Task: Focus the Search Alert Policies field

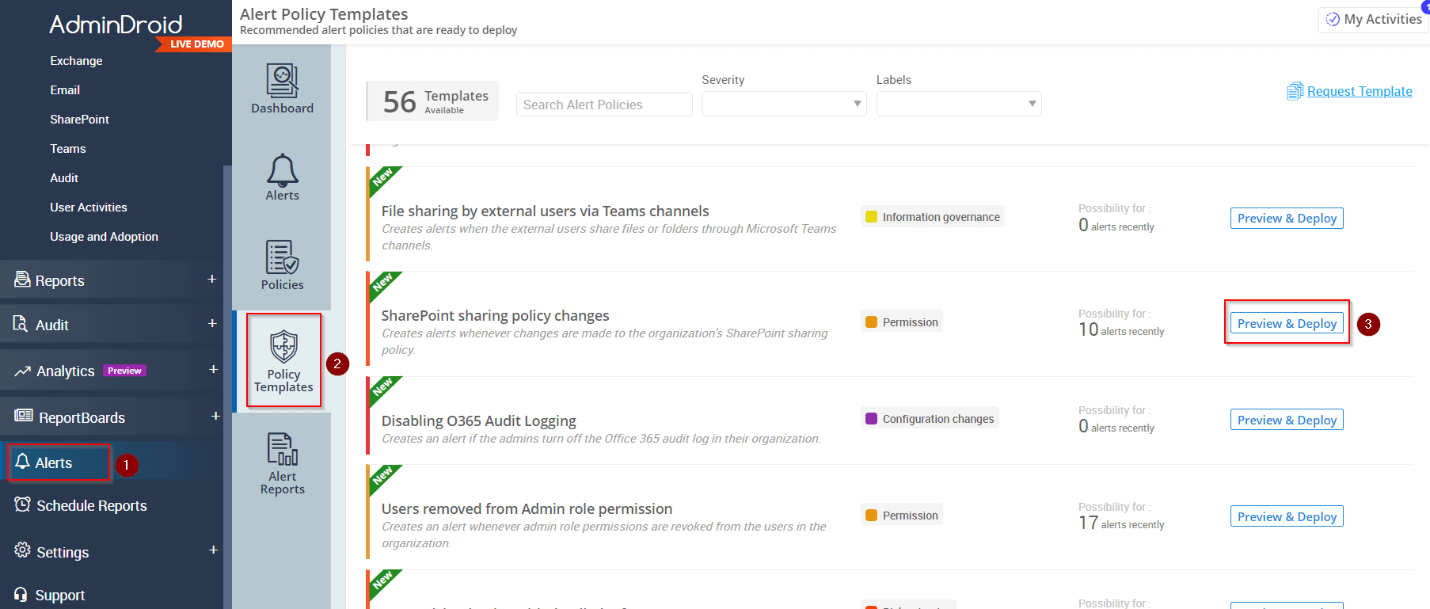Action: tap(603, 105)
